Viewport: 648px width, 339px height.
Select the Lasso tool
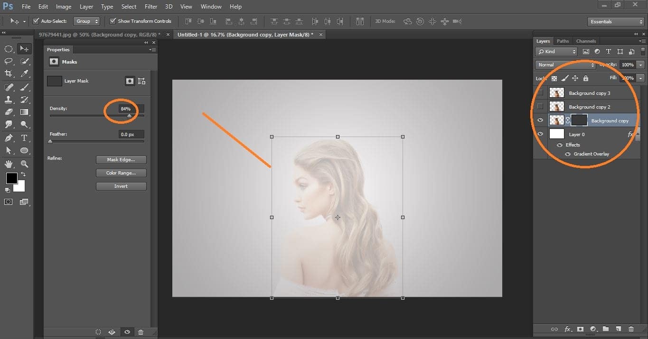click(8, 61)
